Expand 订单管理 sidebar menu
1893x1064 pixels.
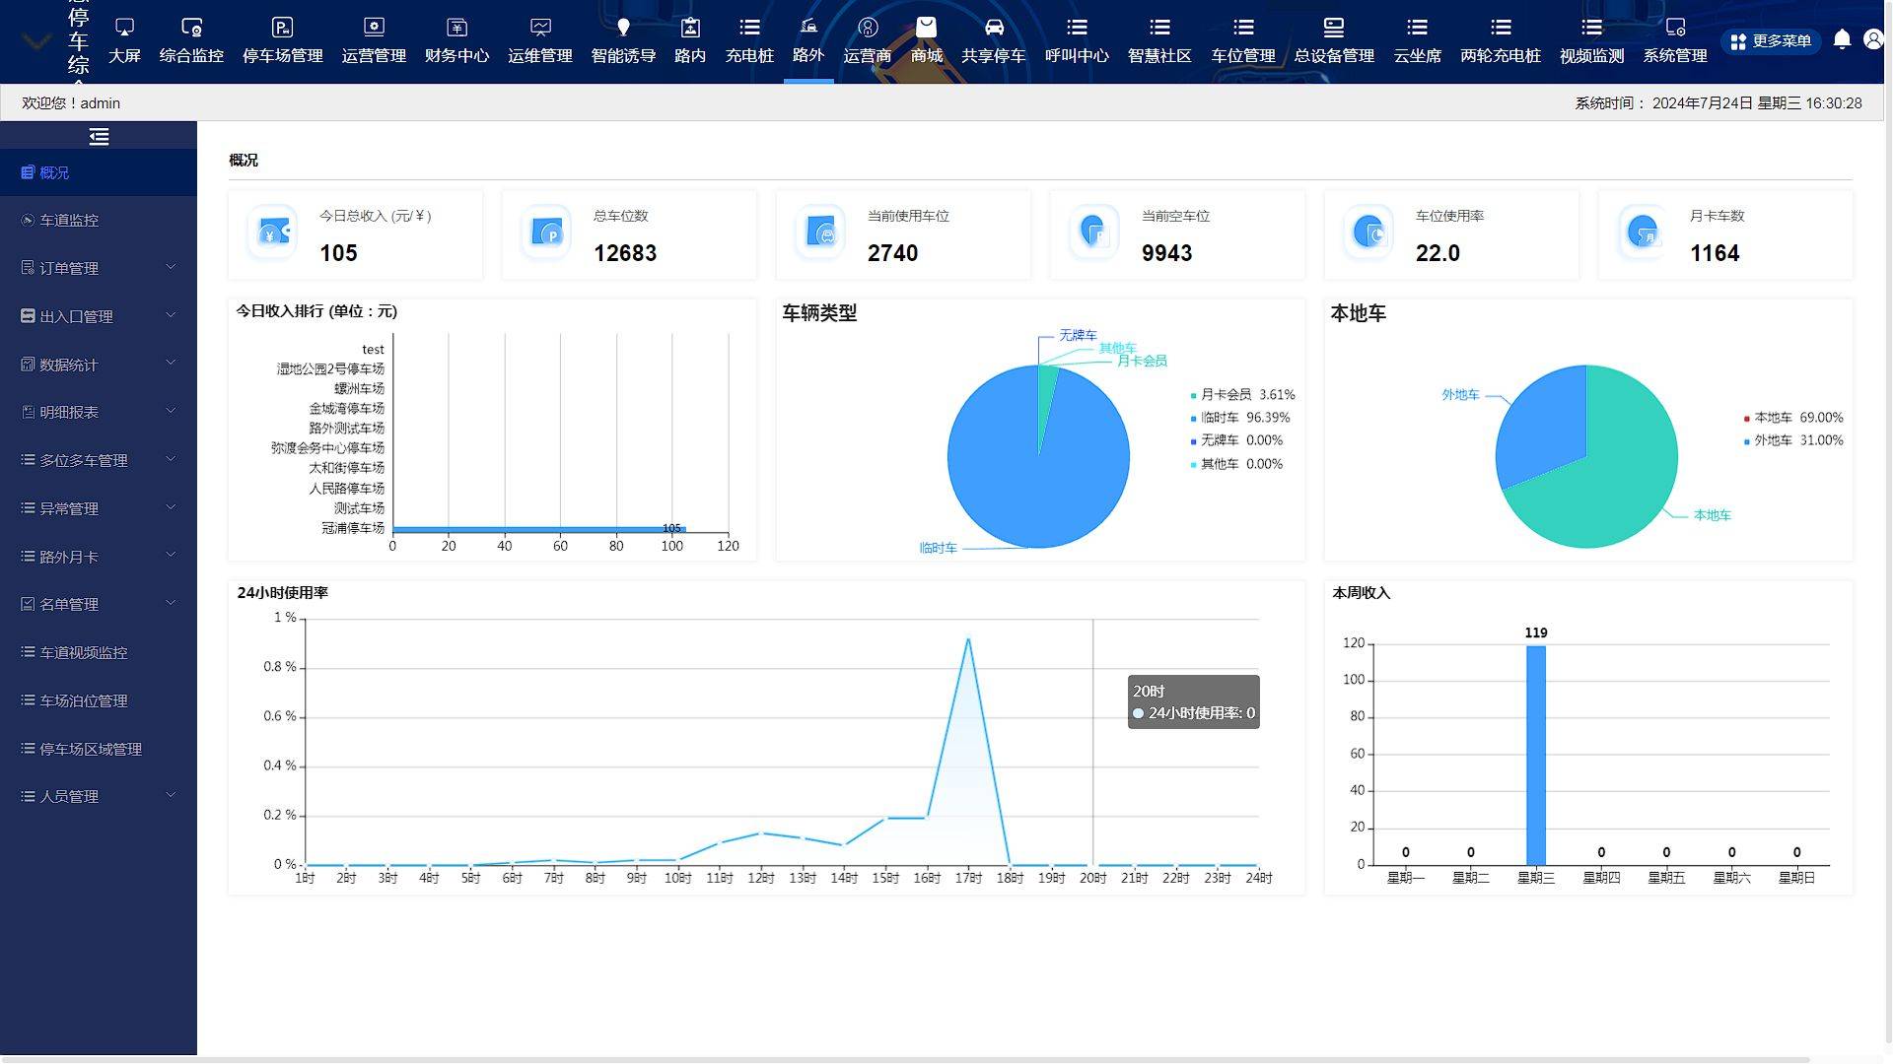click(99, 268)
